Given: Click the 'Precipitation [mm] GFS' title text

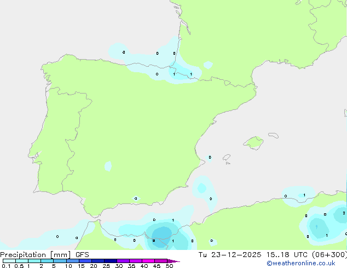Looking at the screenshot, I should (x=44, y=255).
